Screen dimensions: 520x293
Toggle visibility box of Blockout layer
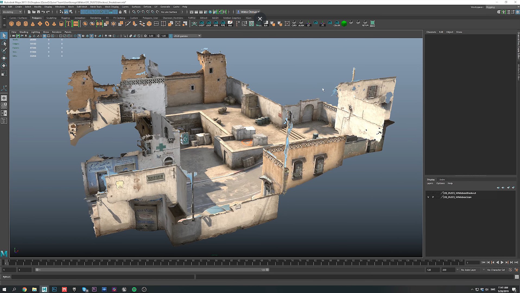(x=428, y=193)
